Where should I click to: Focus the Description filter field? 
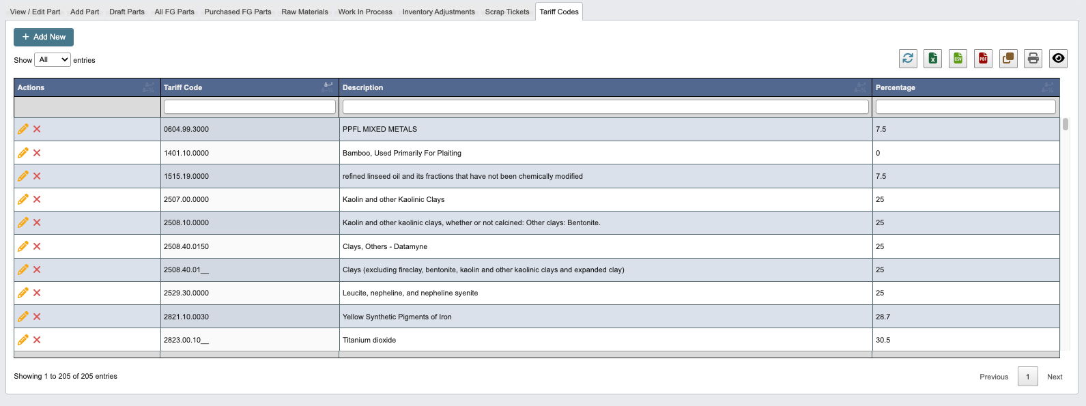(605, 107)
